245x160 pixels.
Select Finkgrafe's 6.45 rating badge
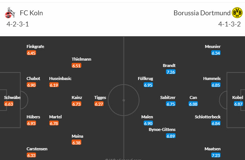(32, 53)
